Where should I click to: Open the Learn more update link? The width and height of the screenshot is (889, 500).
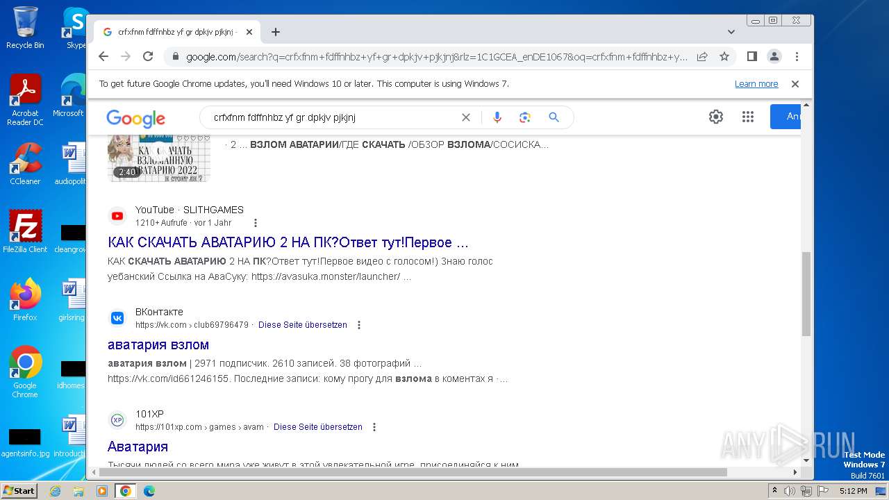pos(756,84)
